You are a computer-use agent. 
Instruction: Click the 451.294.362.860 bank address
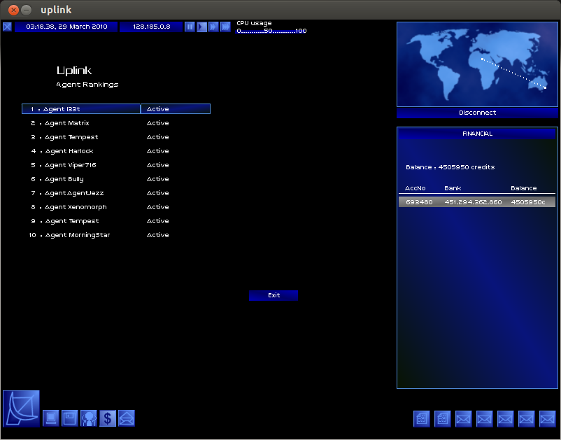coord(473,202)
